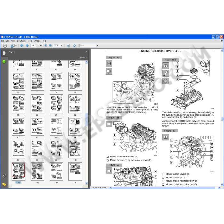The width and height of the screenshot is (224, 224).
Task: Click the document vertical scrollbar thumb
Action: click(x=222, y=119)
